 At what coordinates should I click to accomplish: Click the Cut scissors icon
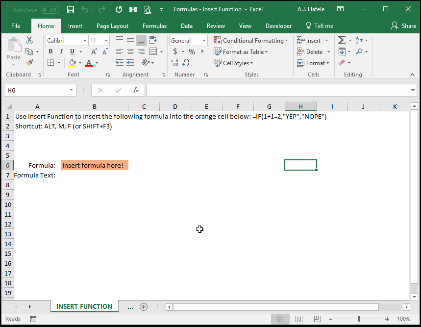(29, 40)
